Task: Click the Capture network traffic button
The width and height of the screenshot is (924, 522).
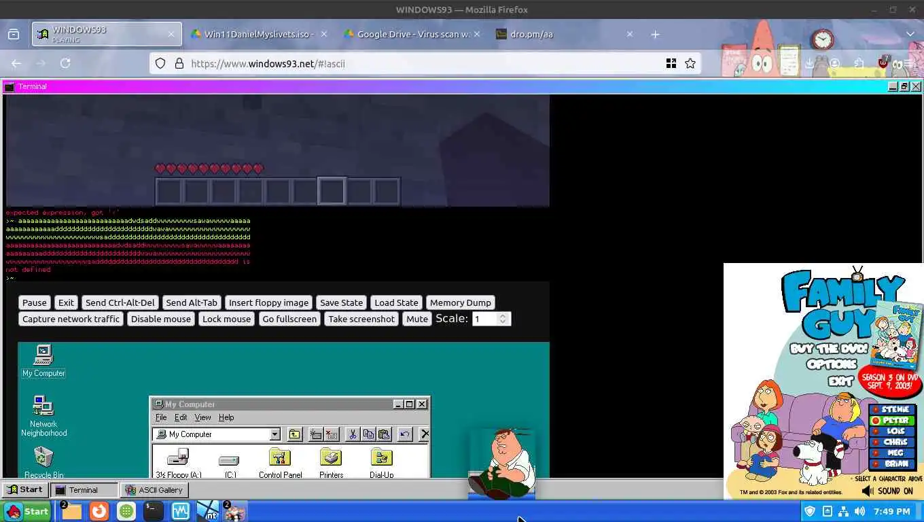Action: click(x=71, y=319)
